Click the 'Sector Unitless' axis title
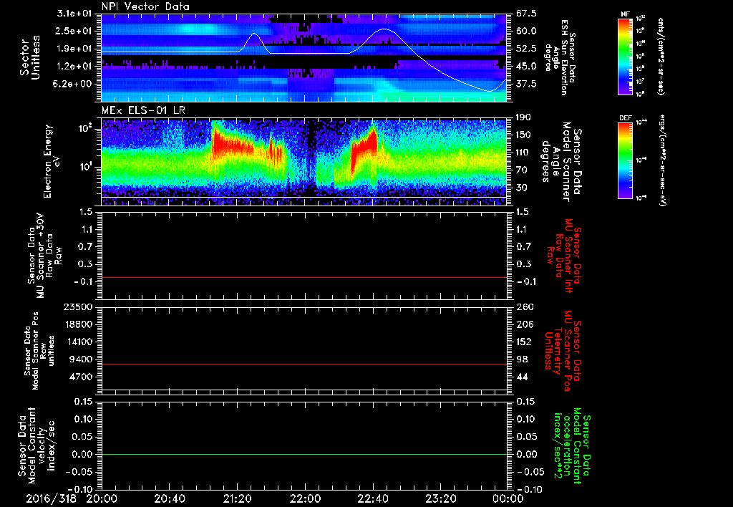 29,57
